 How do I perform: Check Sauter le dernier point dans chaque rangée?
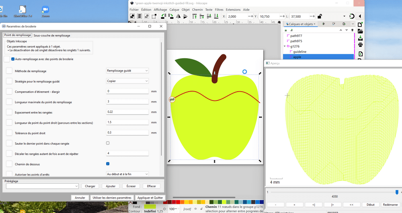pos(108,143)
